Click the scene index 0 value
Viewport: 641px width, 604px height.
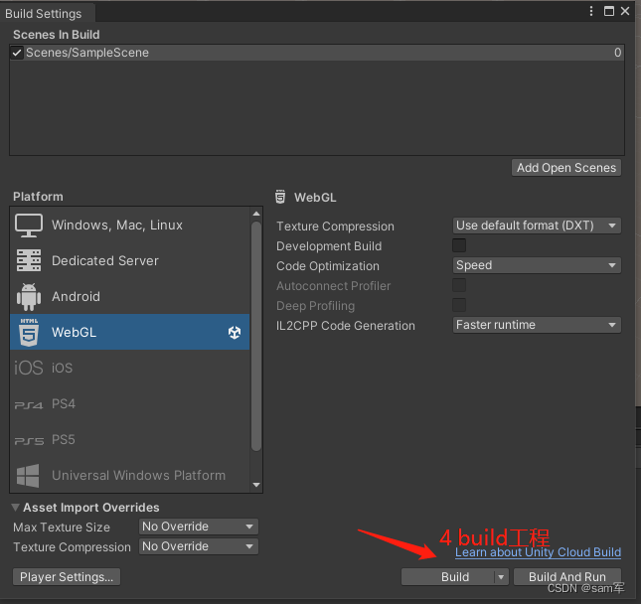coord(618,53)
